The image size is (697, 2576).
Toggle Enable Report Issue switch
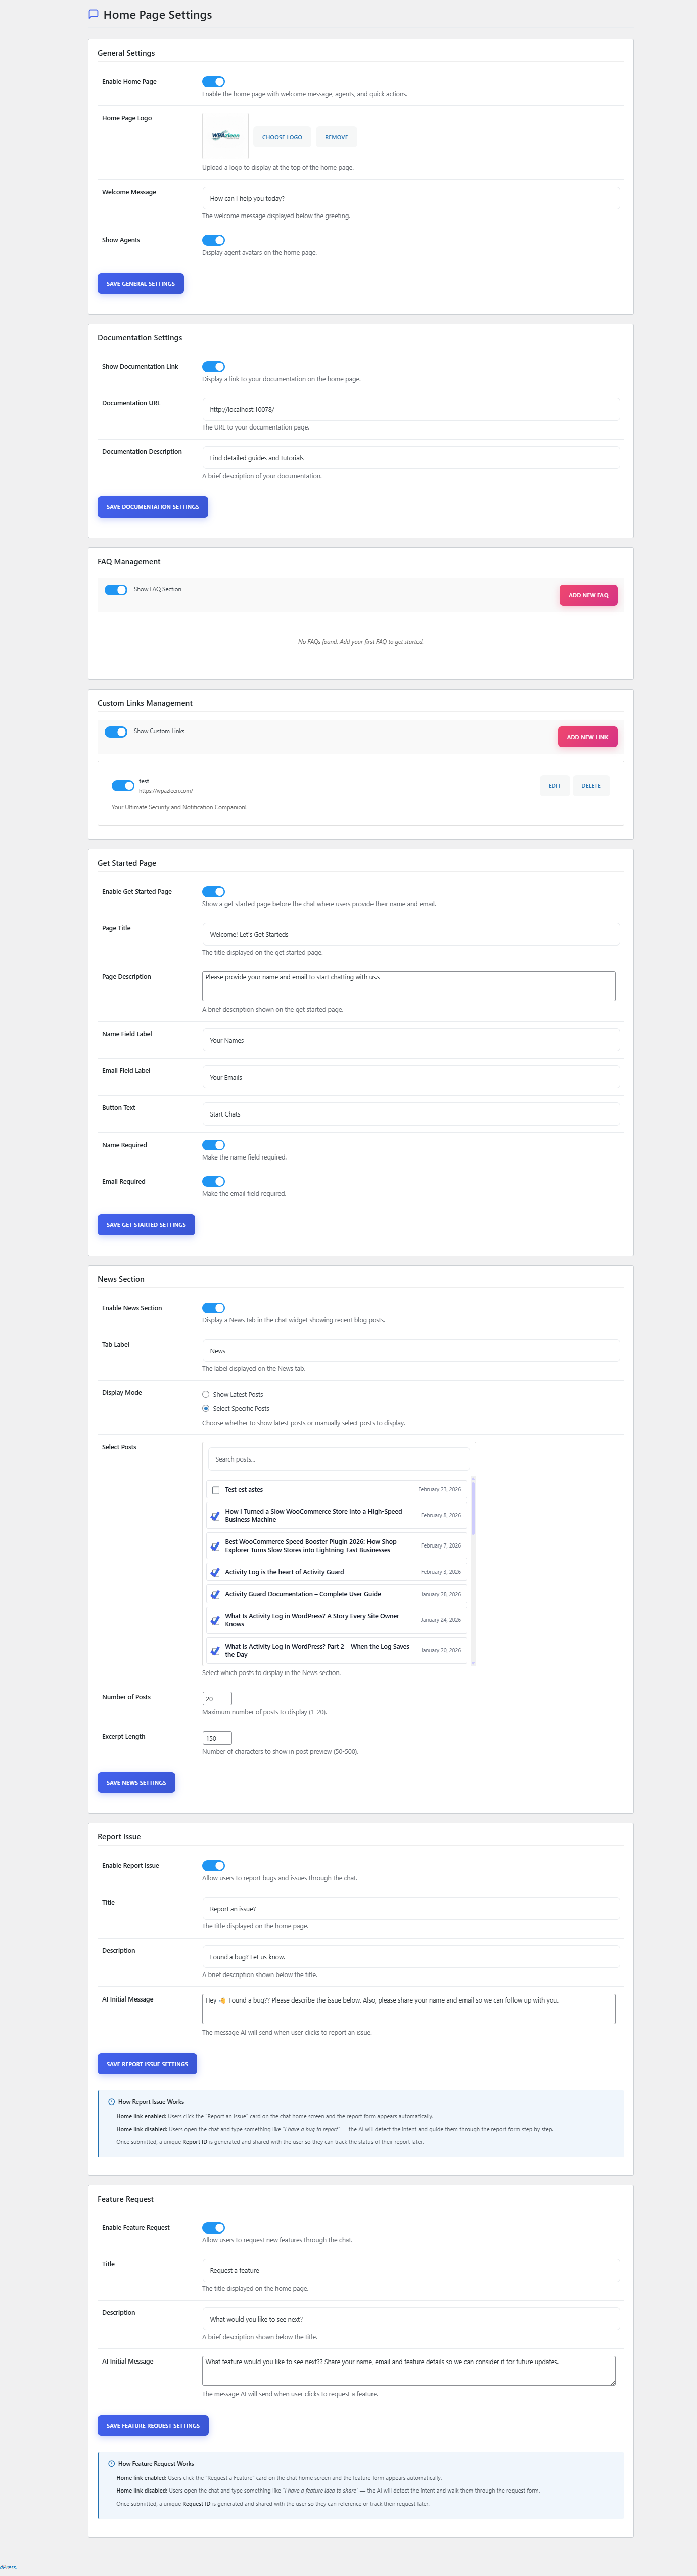pos(214,1866)
